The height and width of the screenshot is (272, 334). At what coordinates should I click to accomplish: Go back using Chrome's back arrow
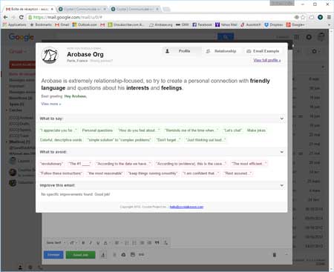tap(6, 17)
